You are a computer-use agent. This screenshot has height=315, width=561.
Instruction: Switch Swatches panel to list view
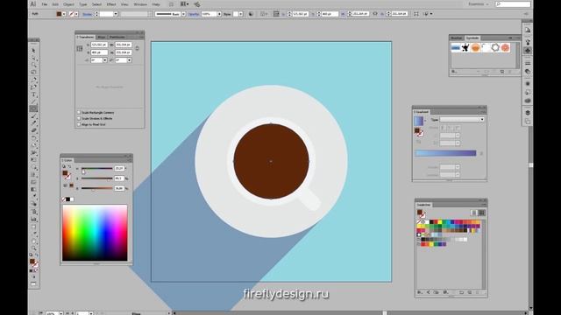(473, 213)
